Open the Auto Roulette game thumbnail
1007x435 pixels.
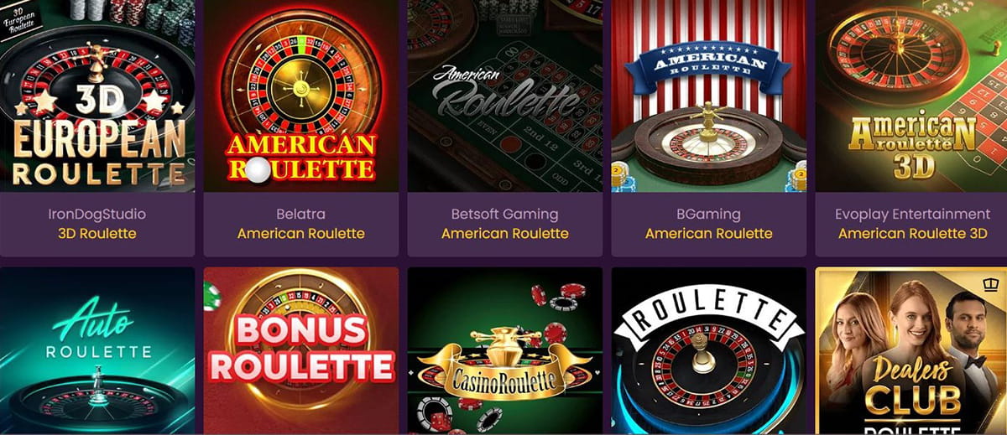[x=97, y=350]
